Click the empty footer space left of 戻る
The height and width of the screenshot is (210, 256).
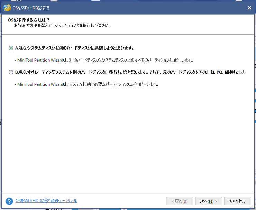(x=121, y=201)
